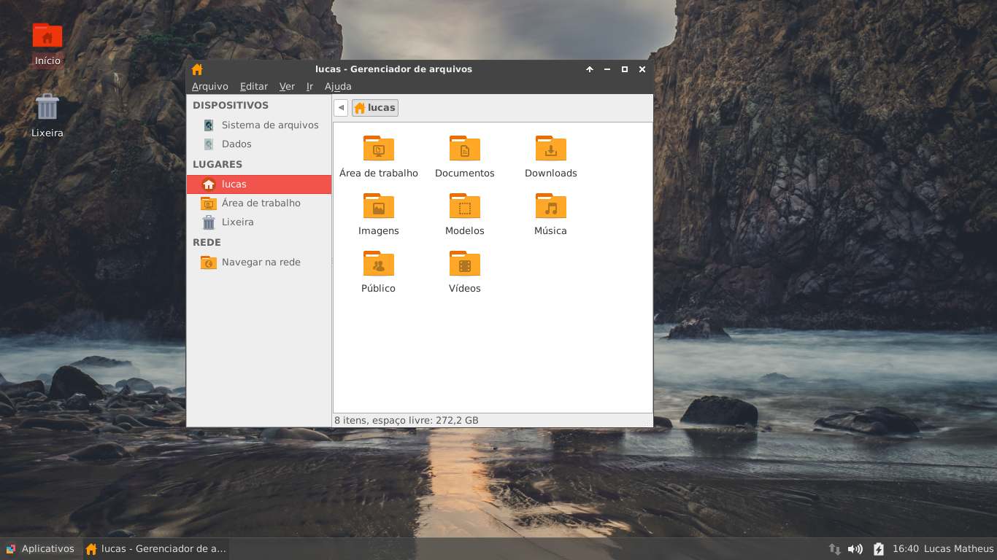
Task: Select the Modelos folder icon
Action: coord(464,206)
